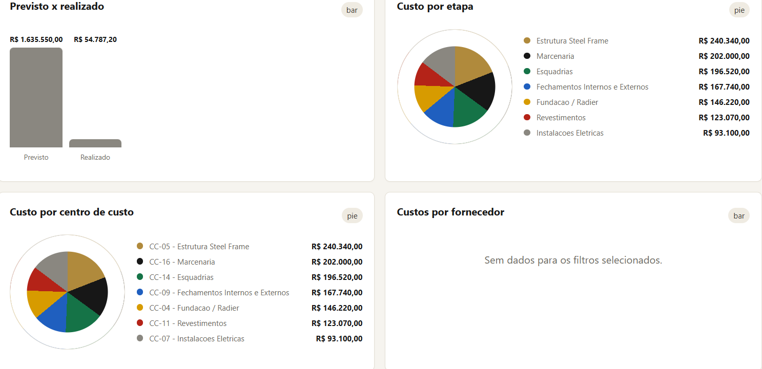
Task: Click the Revestimentos label in Custo por etapa
Action: [561, 118]
